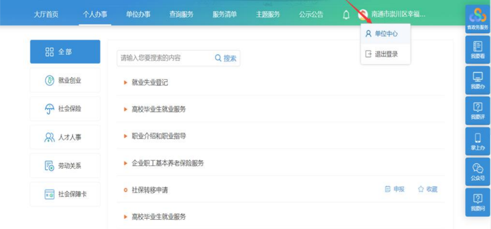Open 单位办事 nav tab
Viewport: 491px width, 229px height.
[138, 14]
